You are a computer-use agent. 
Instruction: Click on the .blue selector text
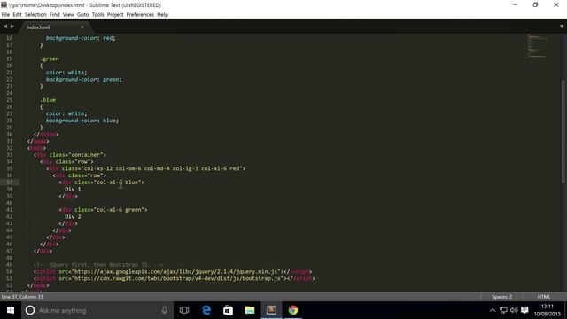point(48,100)
